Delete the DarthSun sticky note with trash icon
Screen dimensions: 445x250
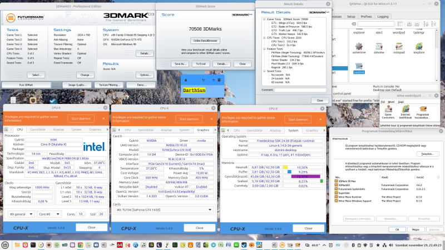click(219, 80)
